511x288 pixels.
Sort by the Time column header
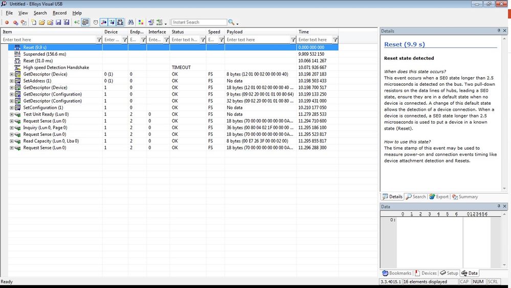coord(317,32)
